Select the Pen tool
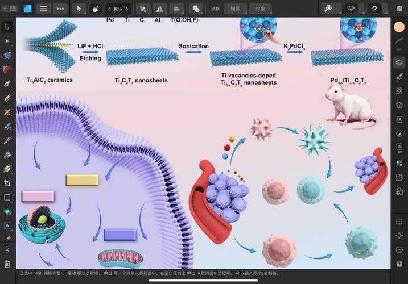This screenshot has height=284, width=408. click(7, 83)
